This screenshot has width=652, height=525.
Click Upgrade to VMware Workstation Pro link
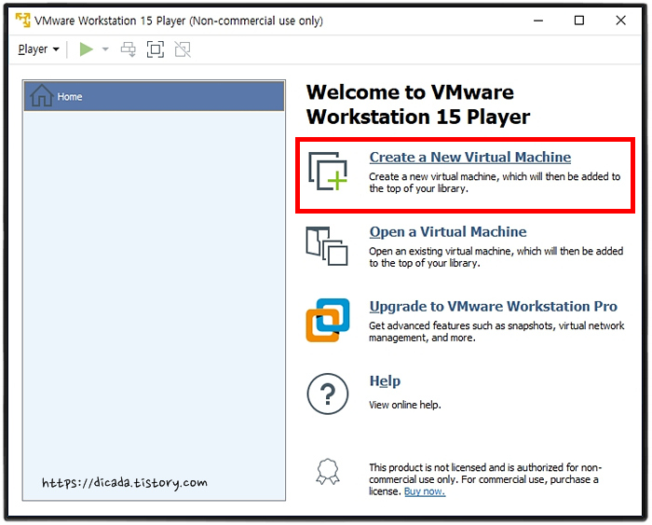493,307
